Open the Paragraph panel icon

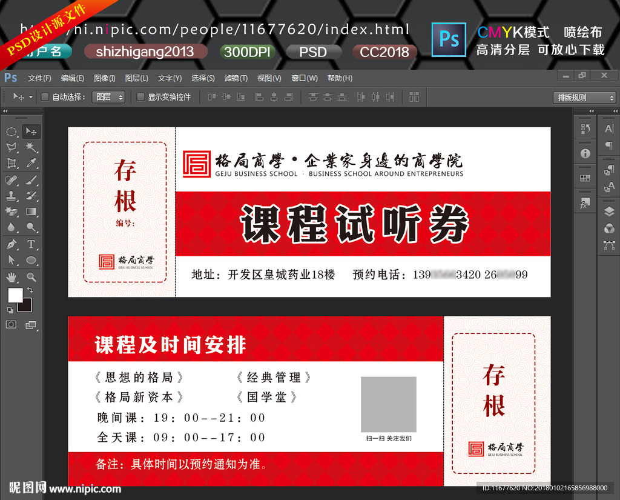(x=609, y=145)
